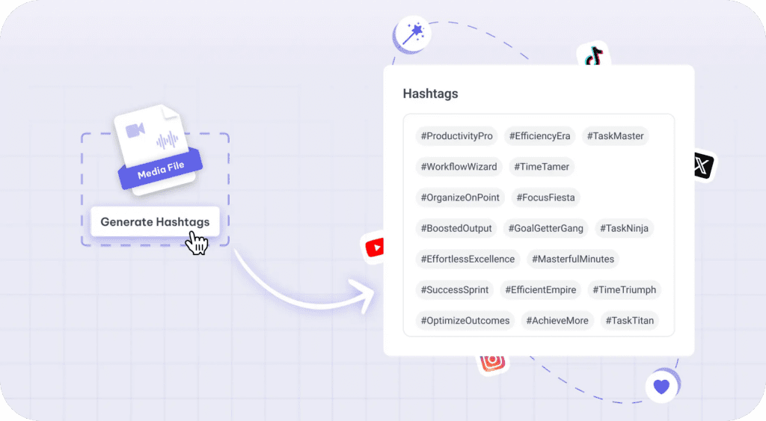
Task: Pick the #SuccessSprint hashtag chip
Action: [455, 289]
